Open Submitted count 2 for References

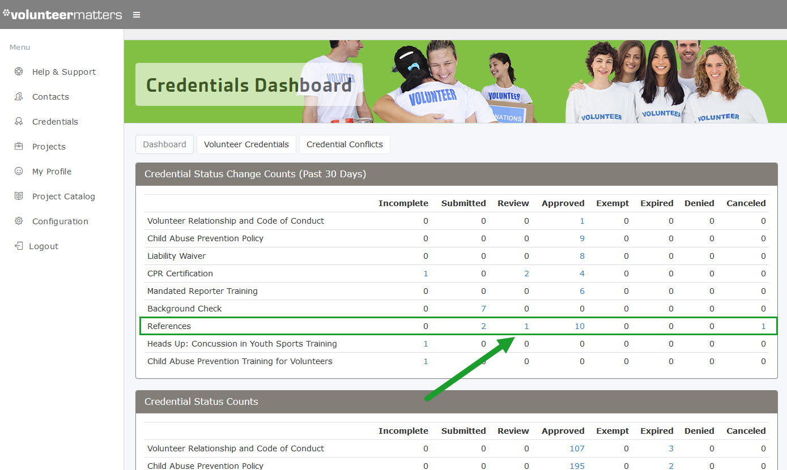tap(483, 326)
